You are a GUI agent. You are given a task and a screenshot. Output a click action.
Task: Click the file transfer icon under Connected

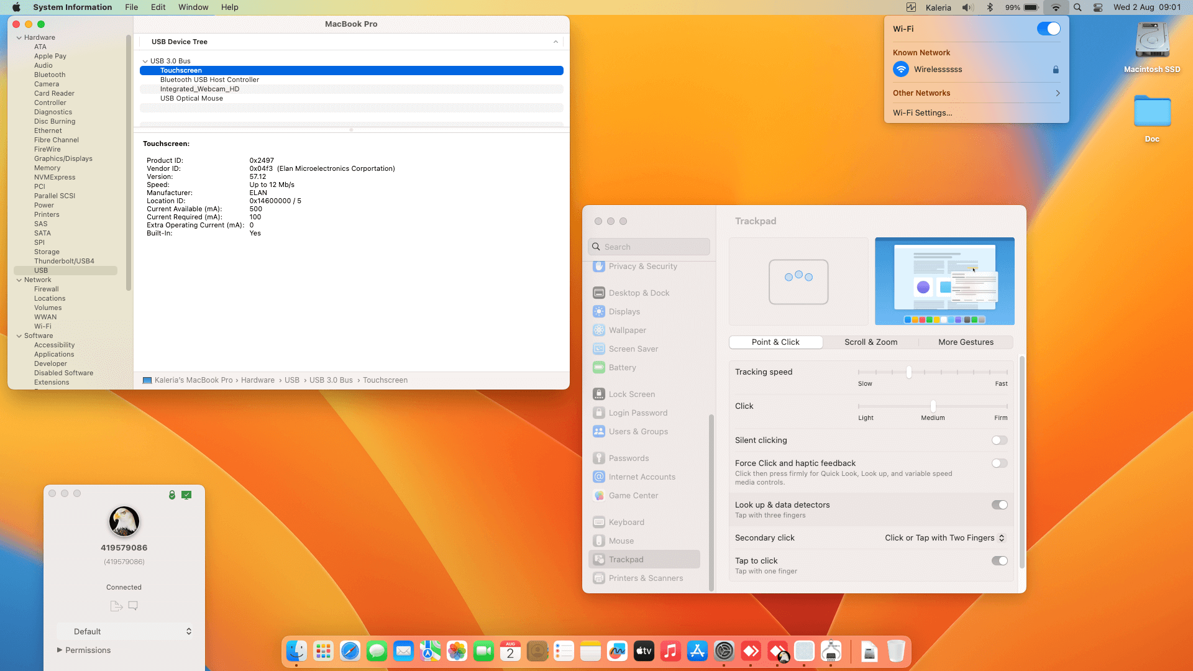click(116, 606)
